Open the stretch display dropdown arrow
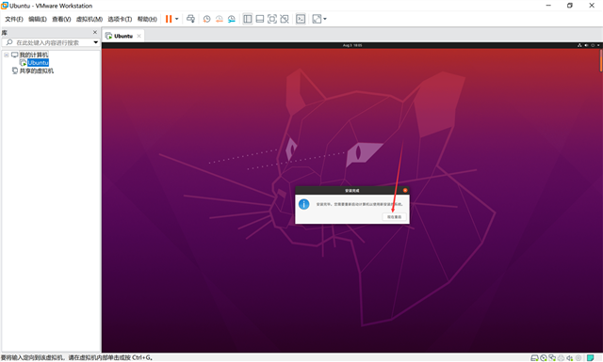This screenshot has height=362, width=603. (325, 19)
